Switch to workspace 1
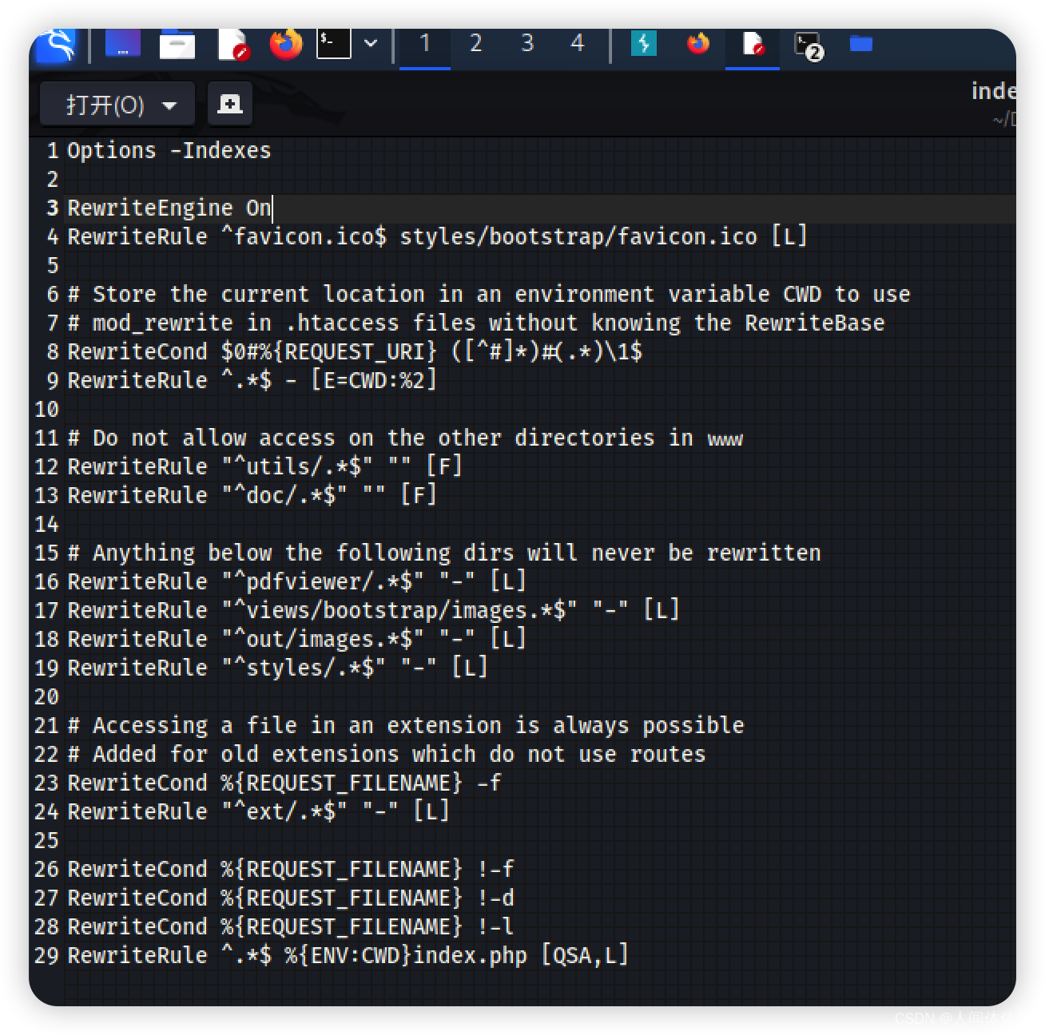 (x=424, y=43)
